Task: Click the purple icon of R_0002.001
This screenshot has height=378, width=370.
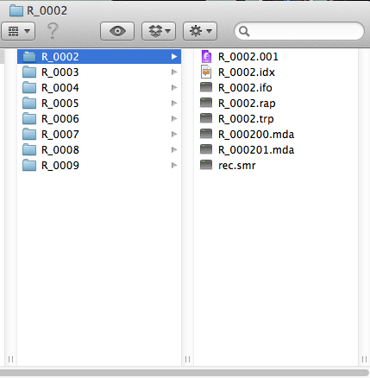Action: point(206,57)
